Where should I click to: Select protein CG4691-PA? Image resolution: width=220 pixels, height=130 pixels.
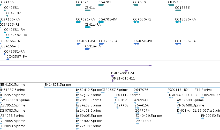pos(86,41)
